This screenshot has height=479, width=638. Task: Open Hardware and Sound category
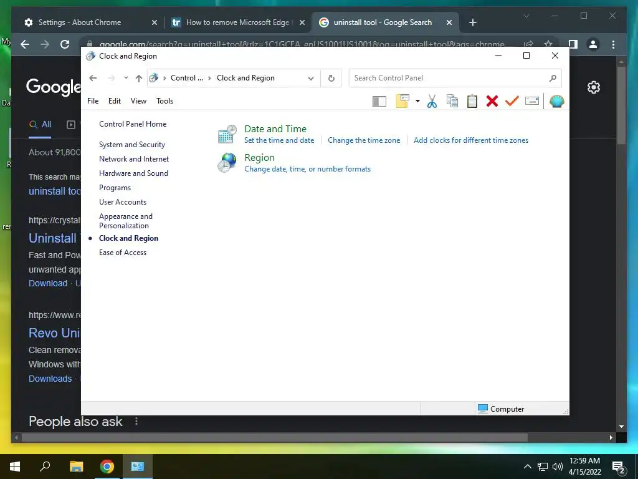tap(133, 173)
